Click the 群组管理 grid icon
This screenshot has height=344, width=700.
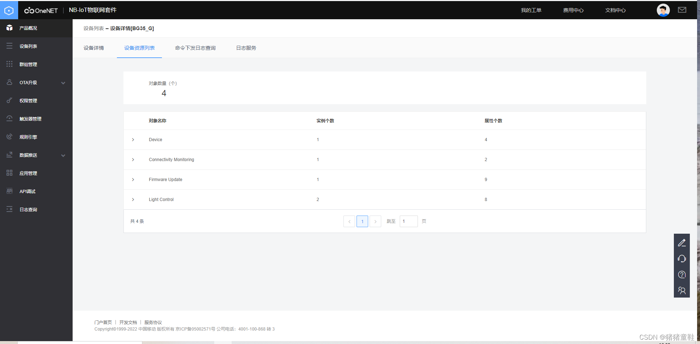click(9, 64)
